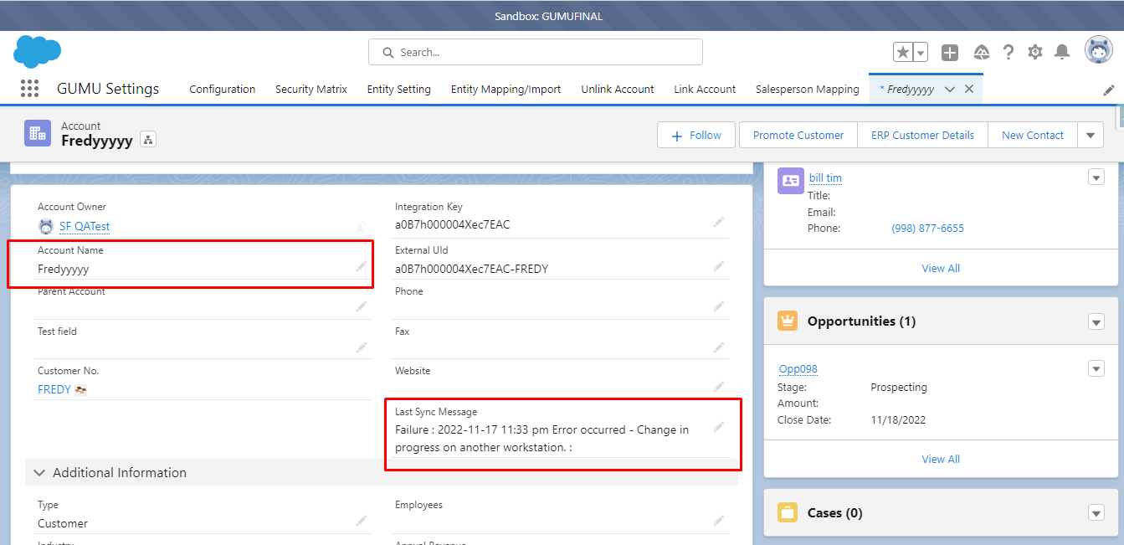1124x545 pixels.
Task: Edit Type field pencil icon
Action: tap(362, 520)
